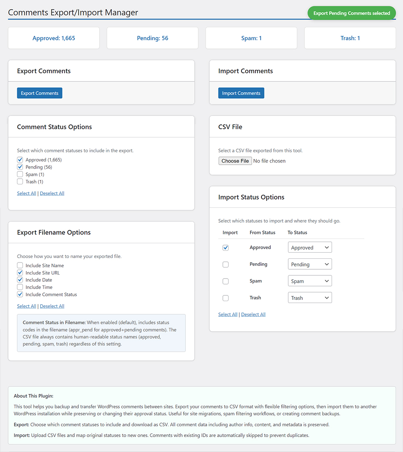Viewport: 403px width, 452px height.
Task: Uncheck the Include Site URL option
Action: (x=20, y=272)
